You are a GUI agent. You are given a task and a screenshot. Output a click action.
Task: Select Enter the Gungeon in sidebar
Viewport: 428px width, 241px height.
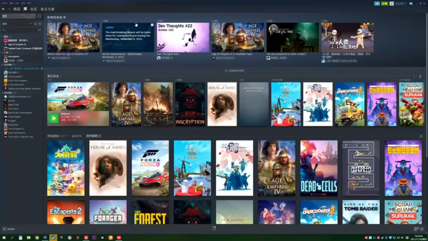16,81
